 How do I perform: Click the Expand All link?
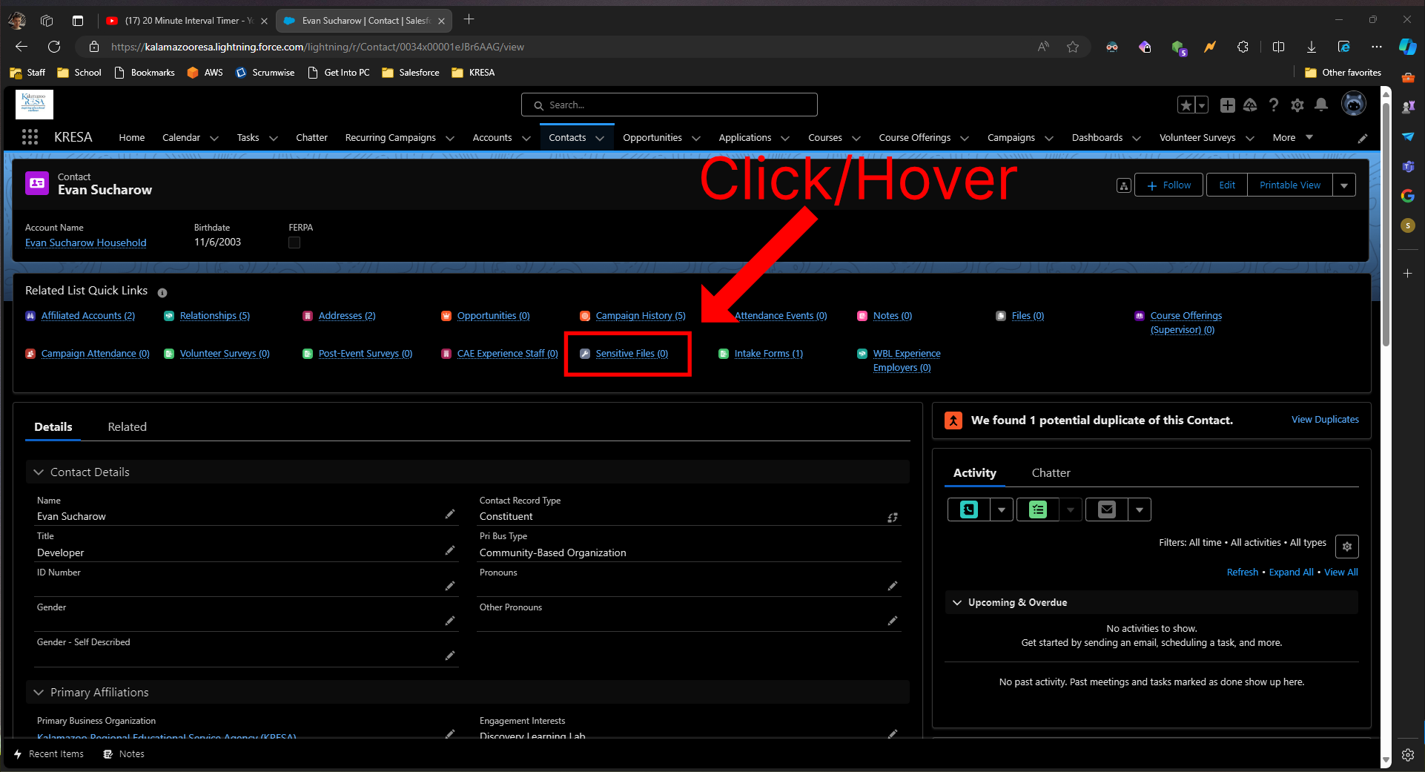coord(1291,573)
